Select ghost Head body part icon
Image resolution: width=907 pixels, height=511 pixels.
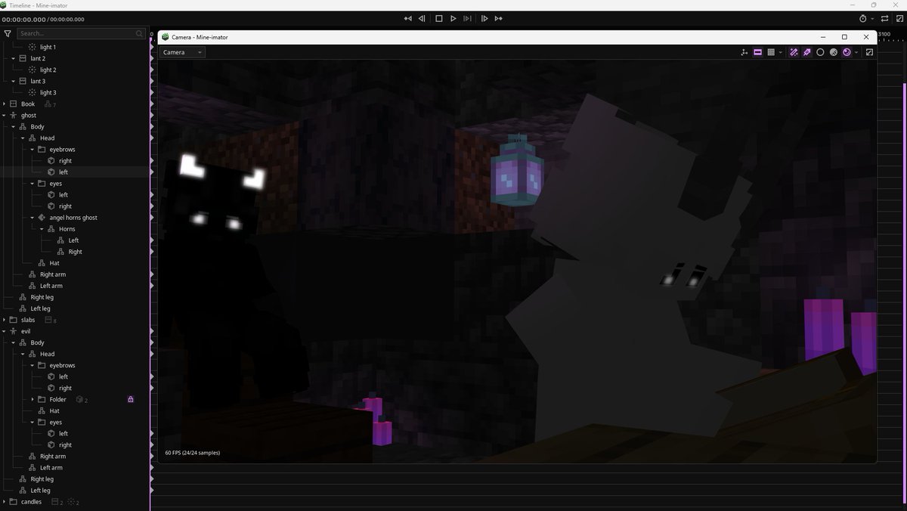33,138
